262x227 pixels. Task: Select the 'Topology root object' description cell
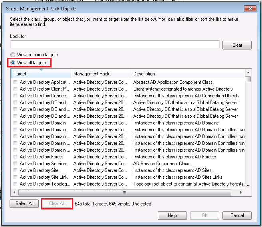(189, 184)
